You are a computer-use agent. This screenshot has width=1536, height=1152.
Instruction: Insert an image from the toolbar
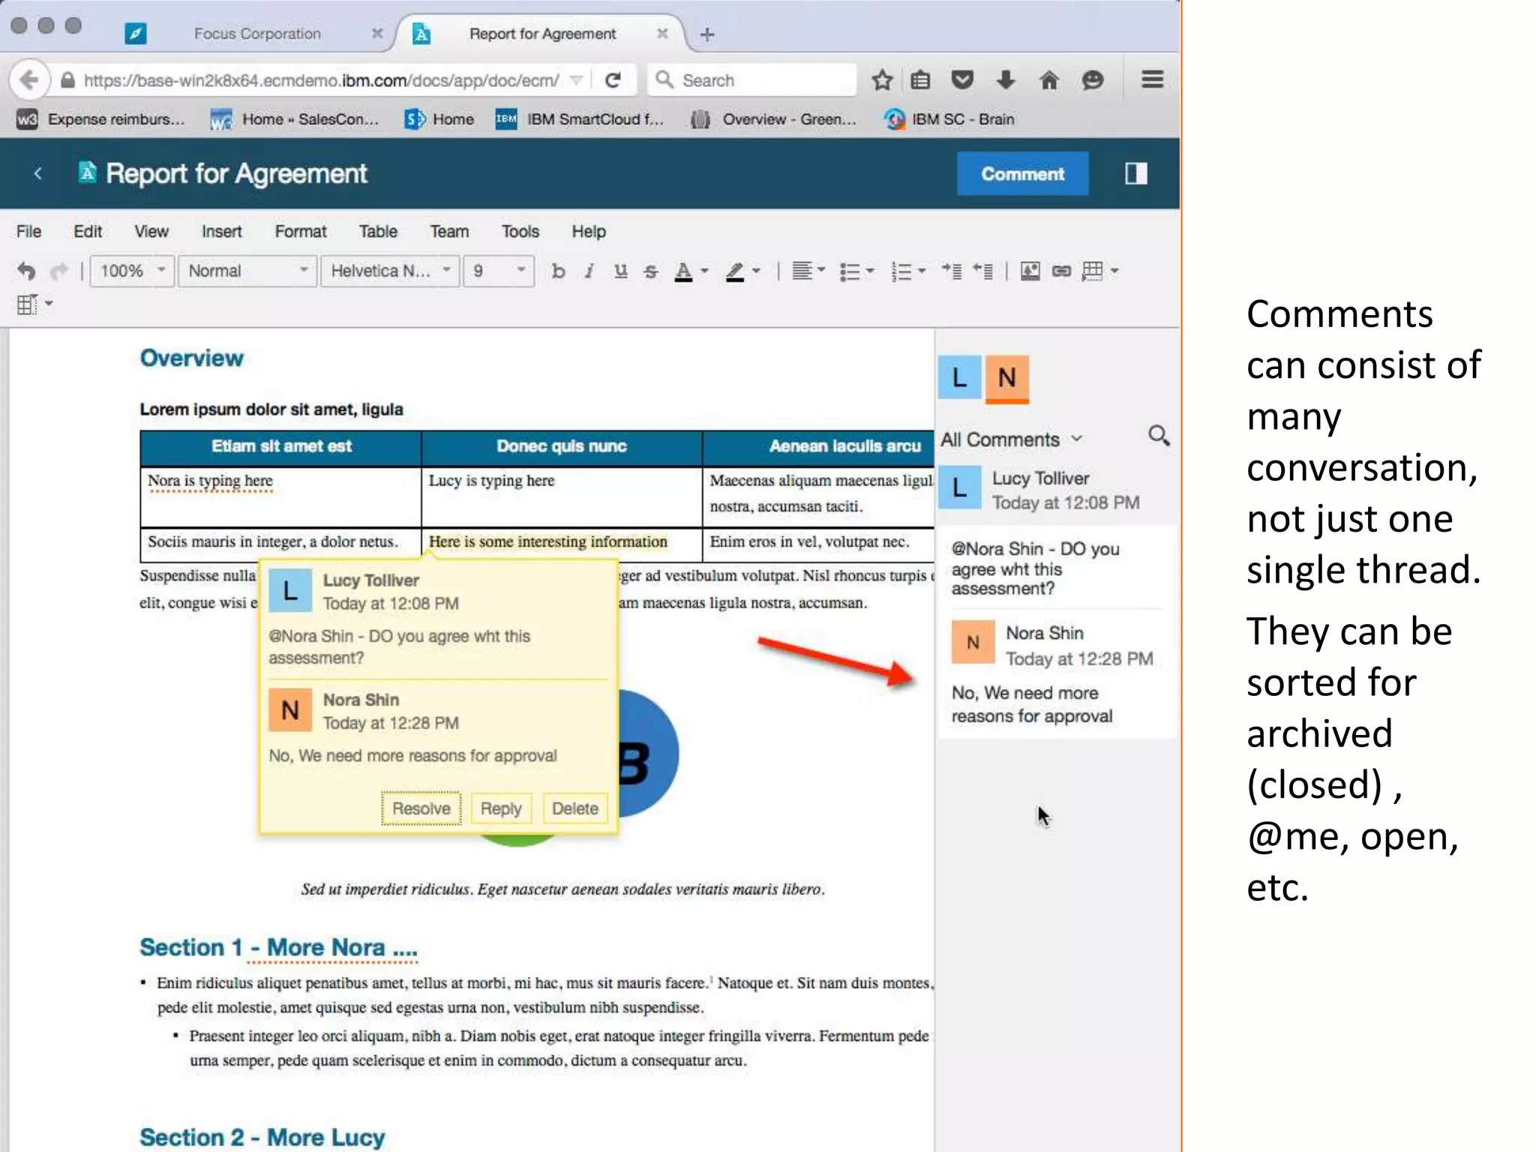coord(1030,271)
